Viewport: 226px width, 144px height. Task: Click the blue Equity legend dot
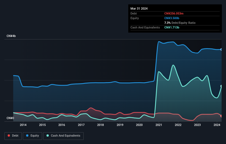tap(27, 136)
